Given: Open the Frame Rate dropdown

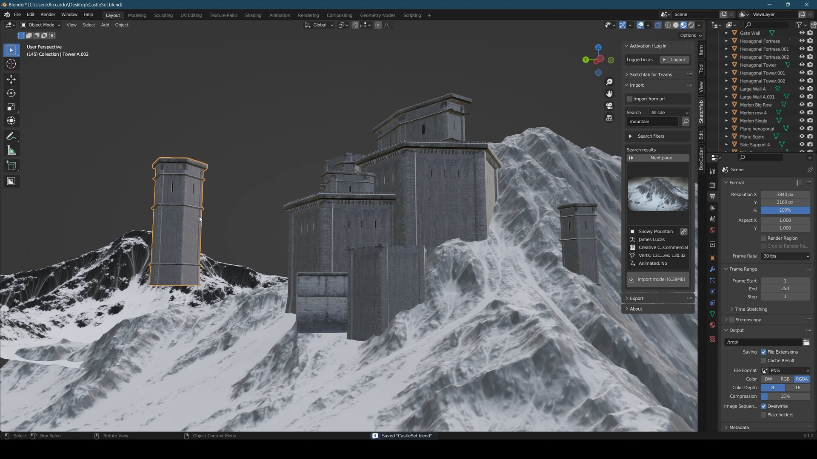Looking at the screenshot, I should [x=786, y=256].
